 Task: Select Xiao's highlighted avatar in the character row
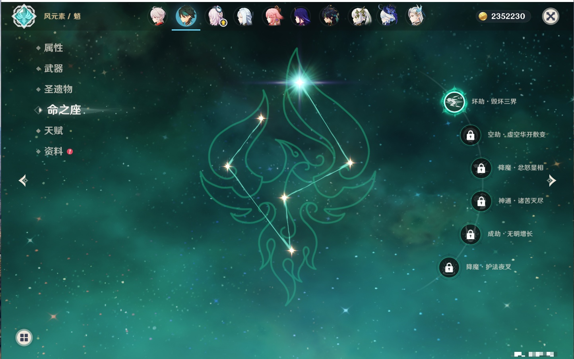tap(186, 16)
